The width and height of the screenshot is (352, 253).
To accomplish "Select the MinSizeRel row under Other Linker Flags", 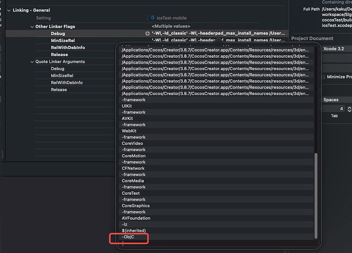I will 63,40.
